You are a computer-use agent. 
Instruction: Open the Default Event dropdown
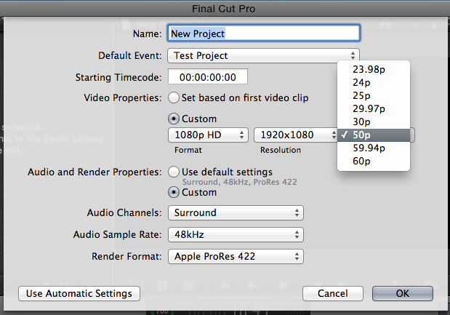pos(263,55)
